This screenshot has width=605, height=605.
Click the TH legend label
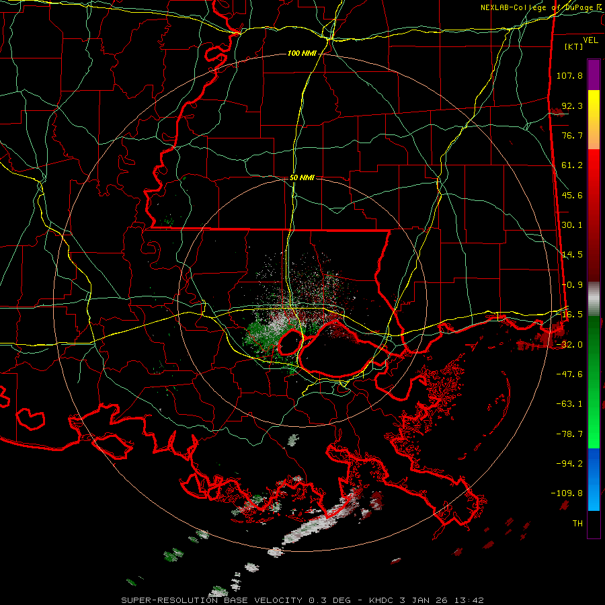[x=577, y=524]
